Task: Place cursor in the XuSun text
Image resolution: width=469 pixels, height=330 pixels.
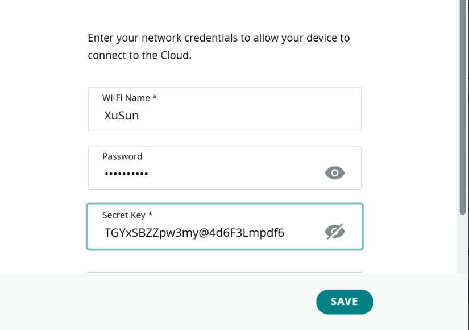Action: (x=122, y=115)
